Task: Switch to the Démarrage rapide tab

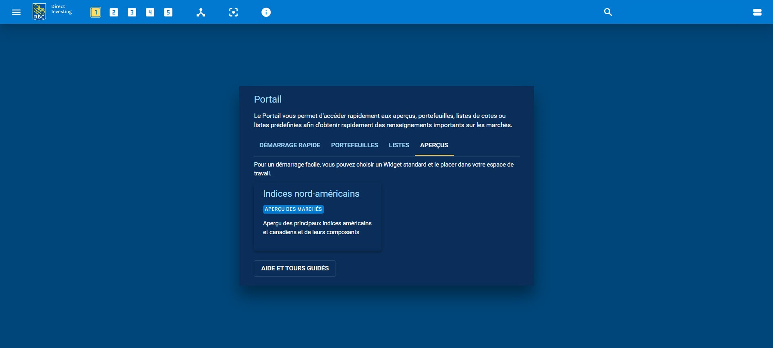Action: click(x=290, y=145)
